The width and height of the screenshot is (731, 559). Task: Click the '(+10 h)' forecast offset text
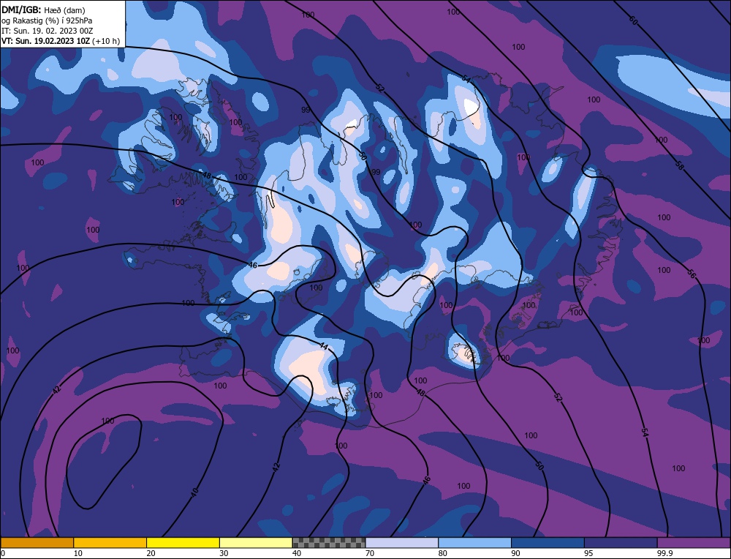106,41
